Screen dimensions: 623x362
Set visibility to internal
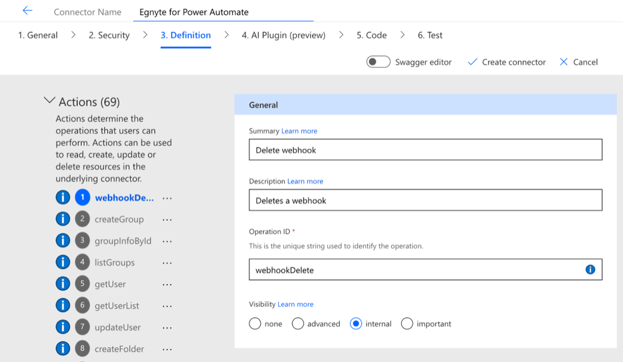[356, 323]
